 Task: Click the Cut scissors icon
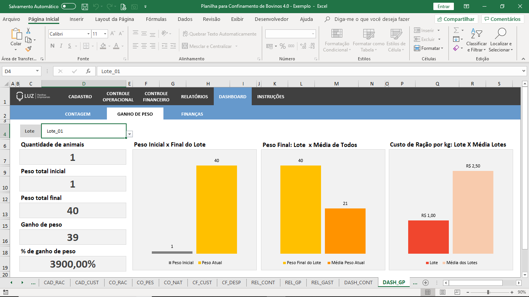click(28, 31)
